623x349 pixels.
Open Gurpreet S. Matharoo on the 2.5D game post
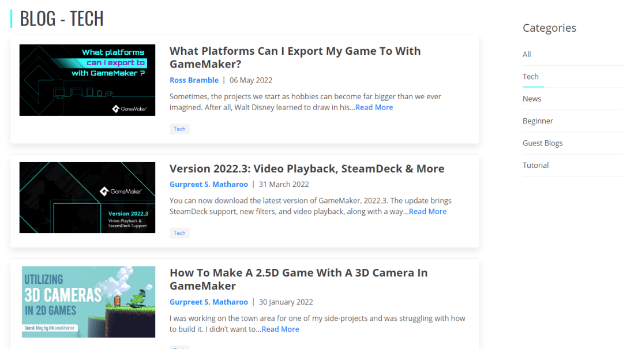click(x=208, y=302)
